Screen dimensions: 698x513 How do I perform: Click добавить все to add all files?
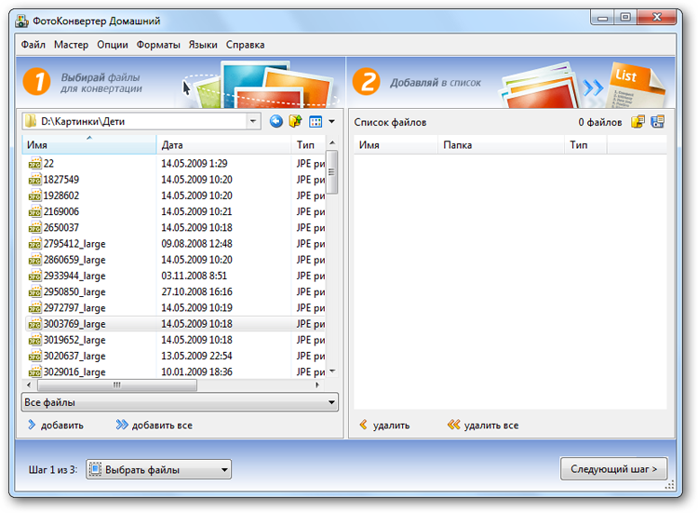[154, 425]
